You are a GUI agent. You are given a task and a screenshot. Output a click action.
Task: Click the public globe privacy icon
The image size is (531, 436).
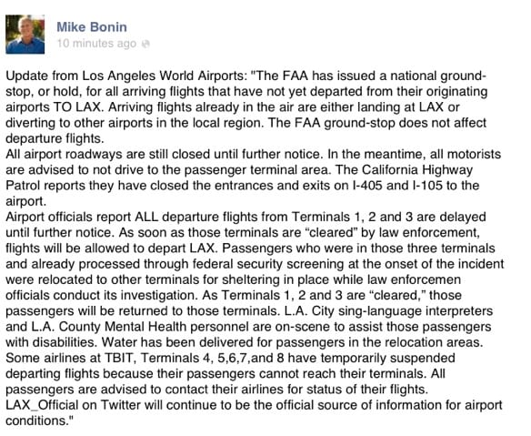(x=145, y=44)
